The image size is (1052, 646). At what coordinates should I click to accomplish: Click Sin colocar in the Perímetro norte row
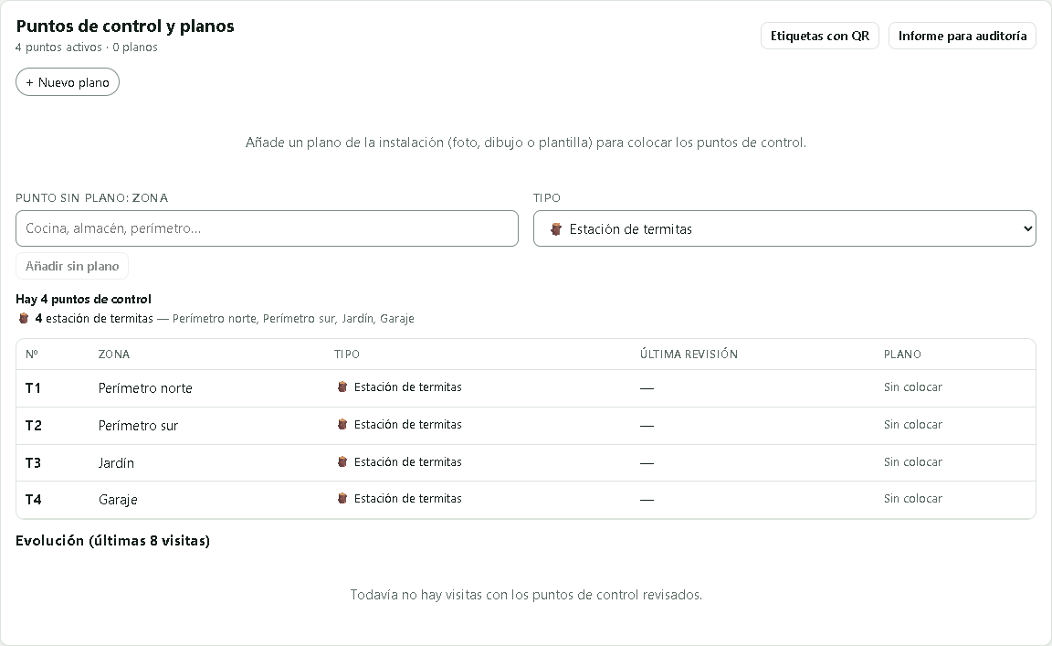tap(912, 387)
